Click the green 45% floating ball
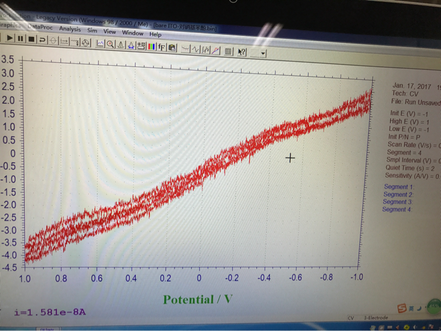This screenshot has width=441, height=331. (x=434, y=306)
